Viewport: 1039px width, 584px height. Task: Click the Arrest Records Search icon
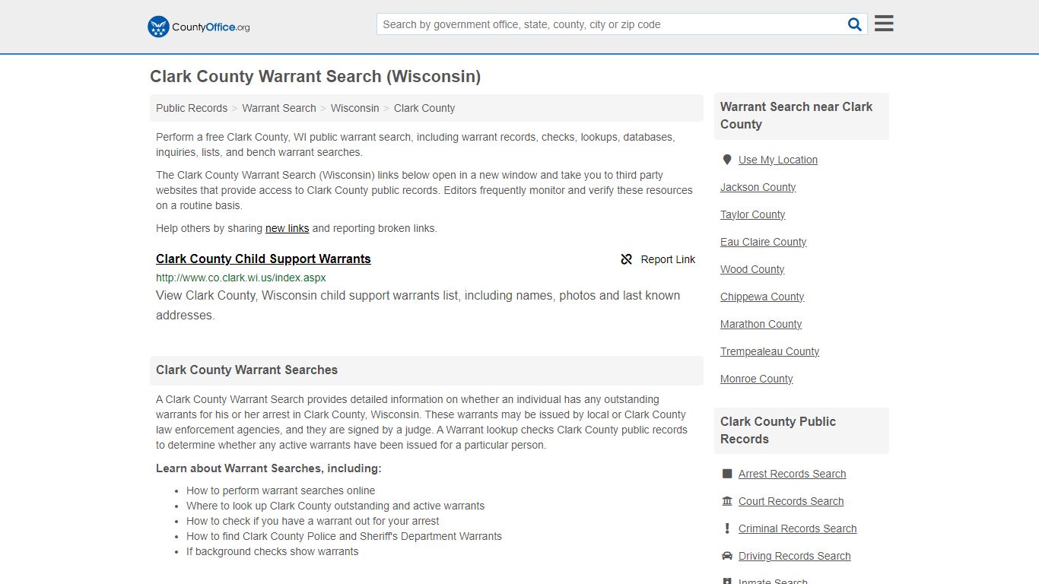(727, 474)
